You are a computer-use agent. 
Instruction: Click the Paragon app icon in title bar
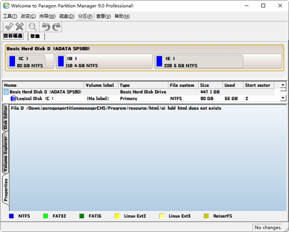pos(6,6)
